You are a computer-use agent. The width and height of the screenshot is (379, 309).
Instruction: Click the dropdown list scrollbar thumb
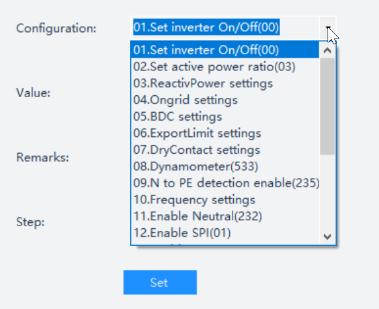click(328, 106)
